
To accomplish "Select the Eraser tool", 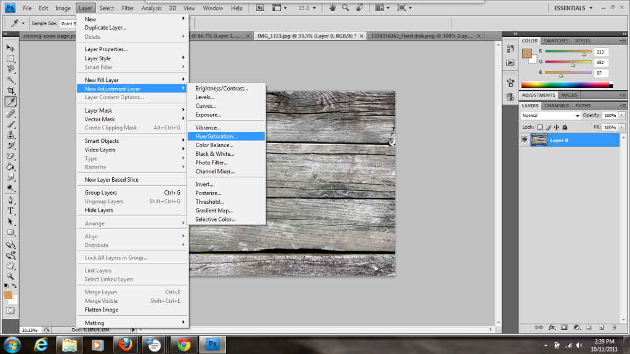I will 10,156.
